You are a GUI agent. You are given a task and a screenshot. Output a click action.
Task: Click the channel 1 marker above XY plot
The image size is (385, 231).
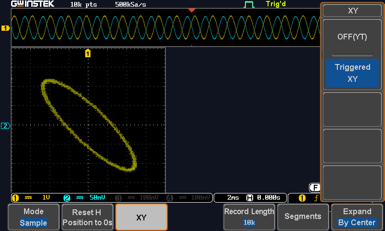(x=88, y=53)
